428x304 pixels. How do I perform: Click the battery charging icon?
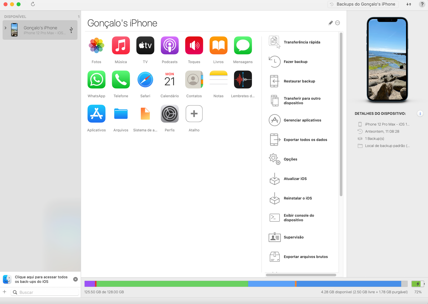point(418,284)
